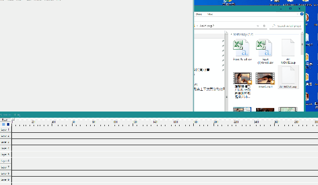Select the input (1) csv Excel file
Viewport: 318px width, 185px height.
coord(265,52)
